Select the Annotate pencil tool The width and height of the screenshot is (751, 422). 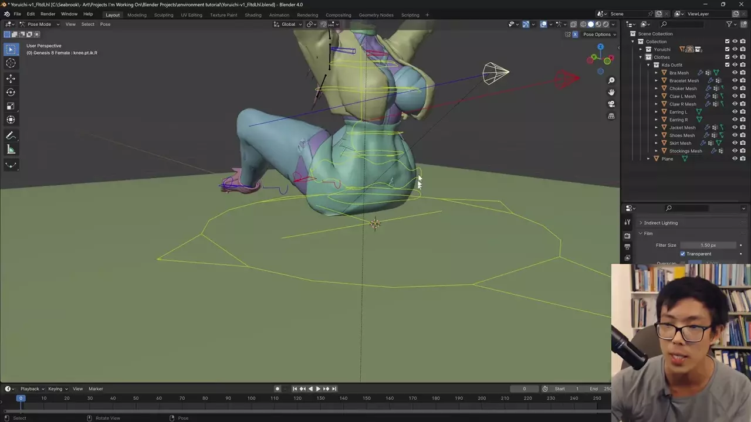pos(11,135)
